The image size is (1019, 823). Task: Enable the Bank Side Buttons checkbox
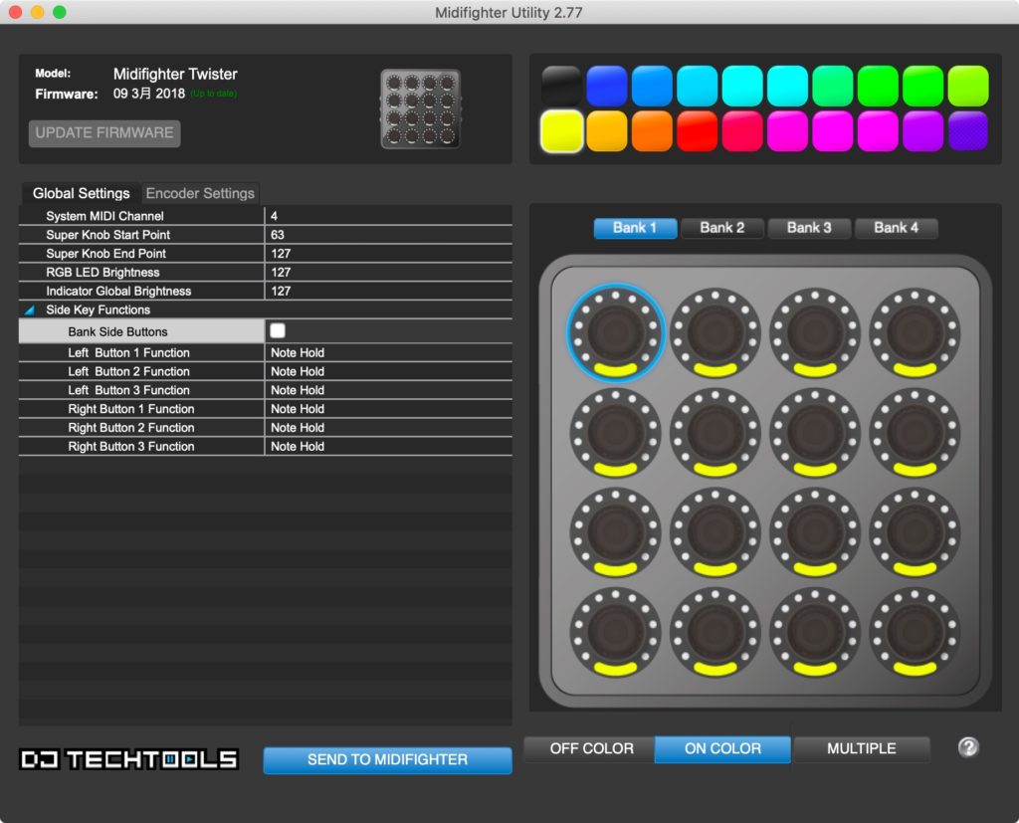pyautogui.click(x=276, y=329)
